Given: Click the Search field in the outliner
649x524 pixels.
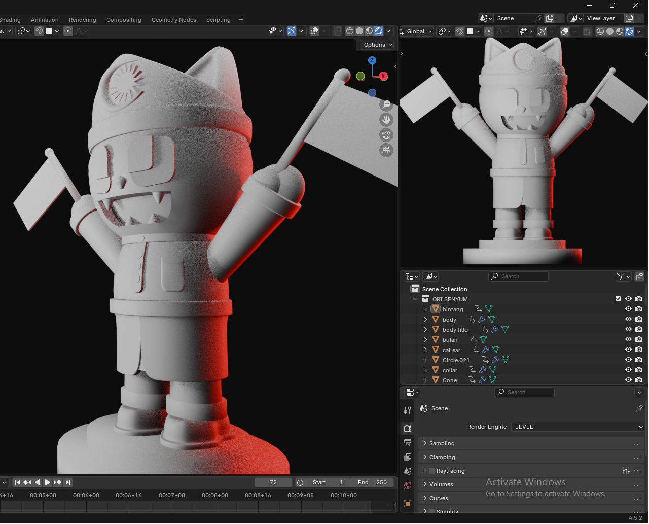Looking at the screenshot, I should [x=518, y=276].
